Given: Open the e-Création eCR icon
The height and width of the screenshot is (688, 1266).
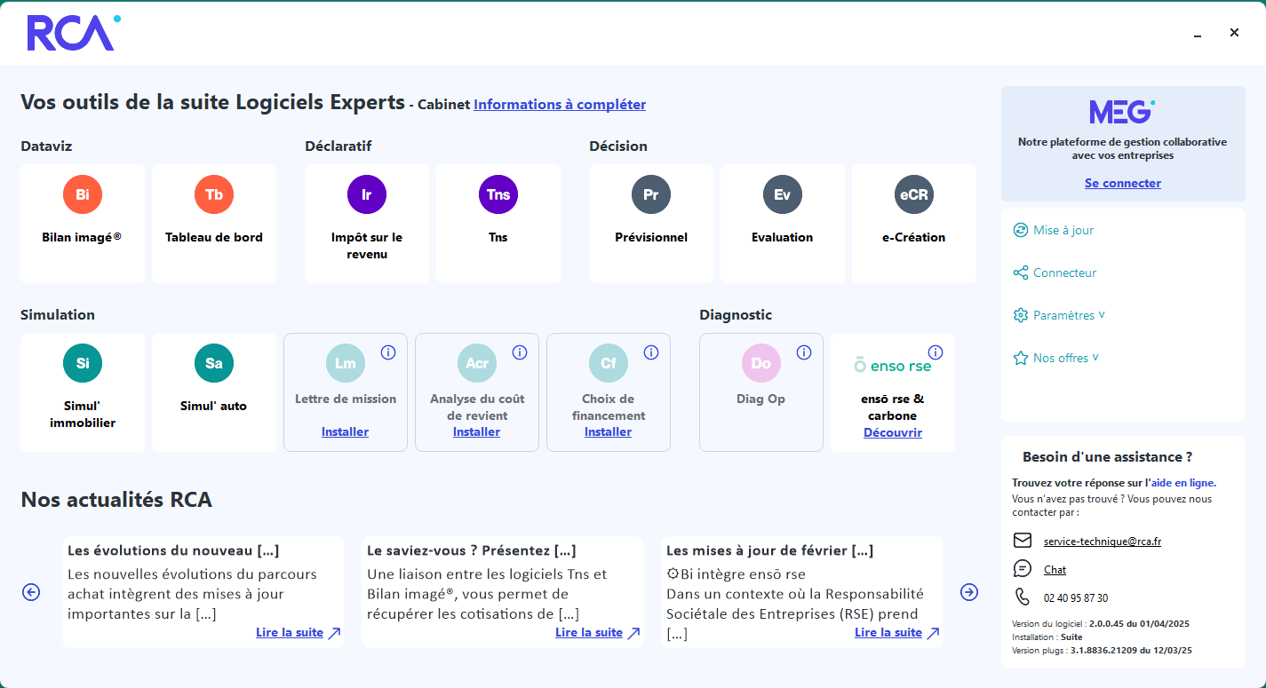Looking at the screenshot, I should coord(914,194).
